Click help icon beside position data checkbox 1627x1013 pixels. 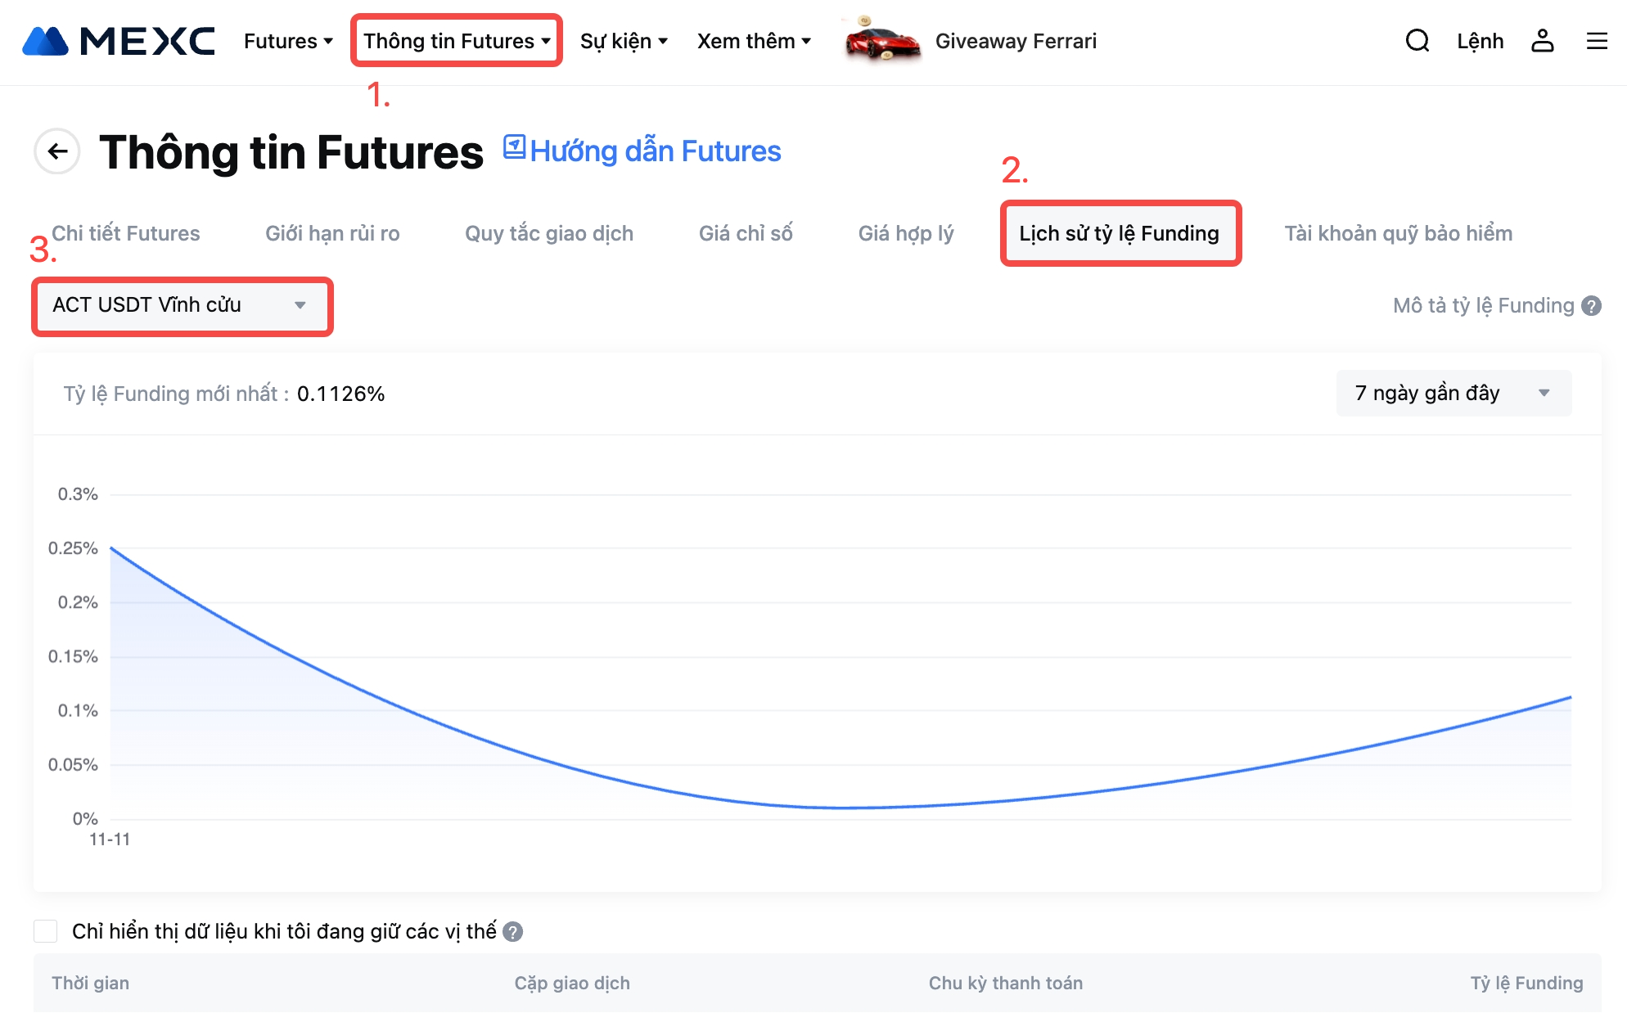[513, 932]
